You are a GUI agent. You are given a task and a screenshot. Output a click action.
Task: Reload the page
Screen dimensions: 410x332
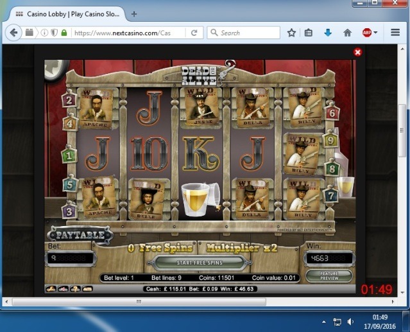pos(194,33)
